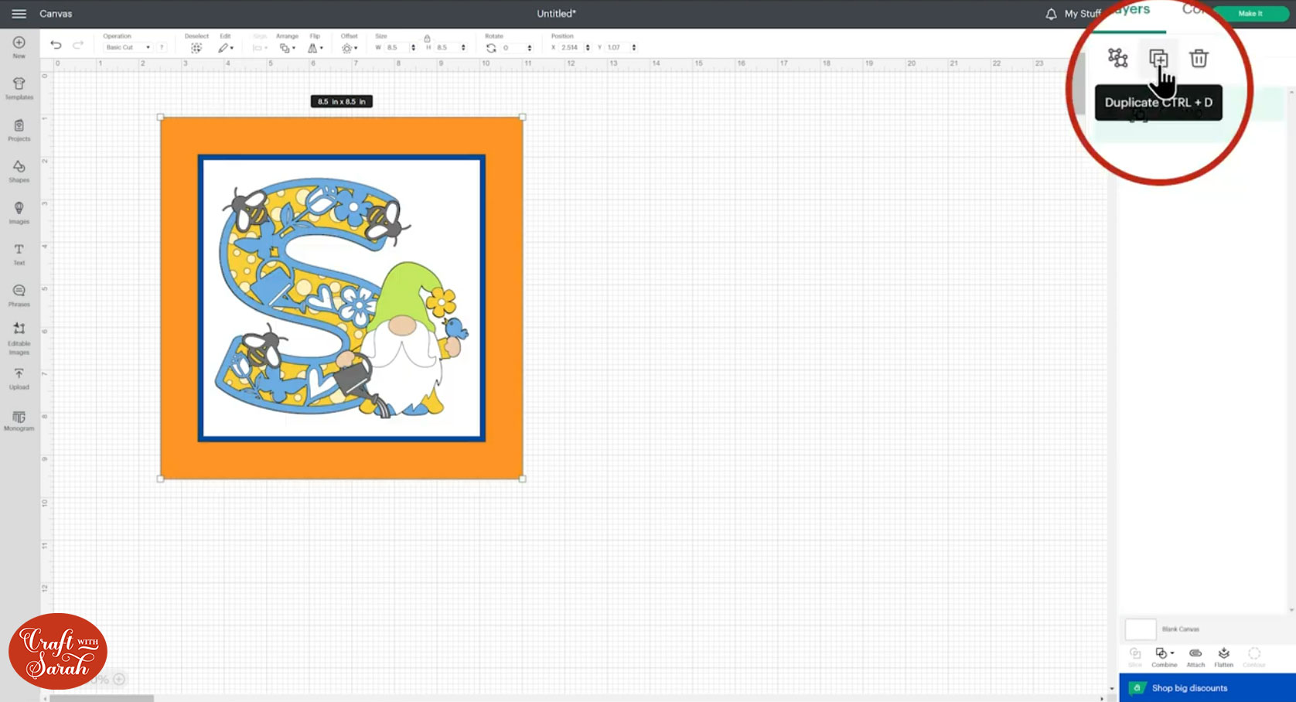Open the Shapes panel
This screenshot has width=1296, height=702.
[x=19, y=171]
